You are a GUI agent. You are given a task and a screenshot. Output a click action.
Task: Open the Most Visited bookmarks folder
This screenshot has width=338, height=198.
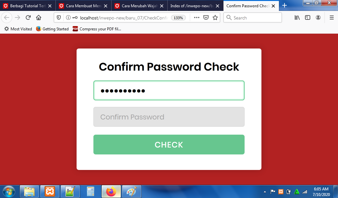click(18, 29)
